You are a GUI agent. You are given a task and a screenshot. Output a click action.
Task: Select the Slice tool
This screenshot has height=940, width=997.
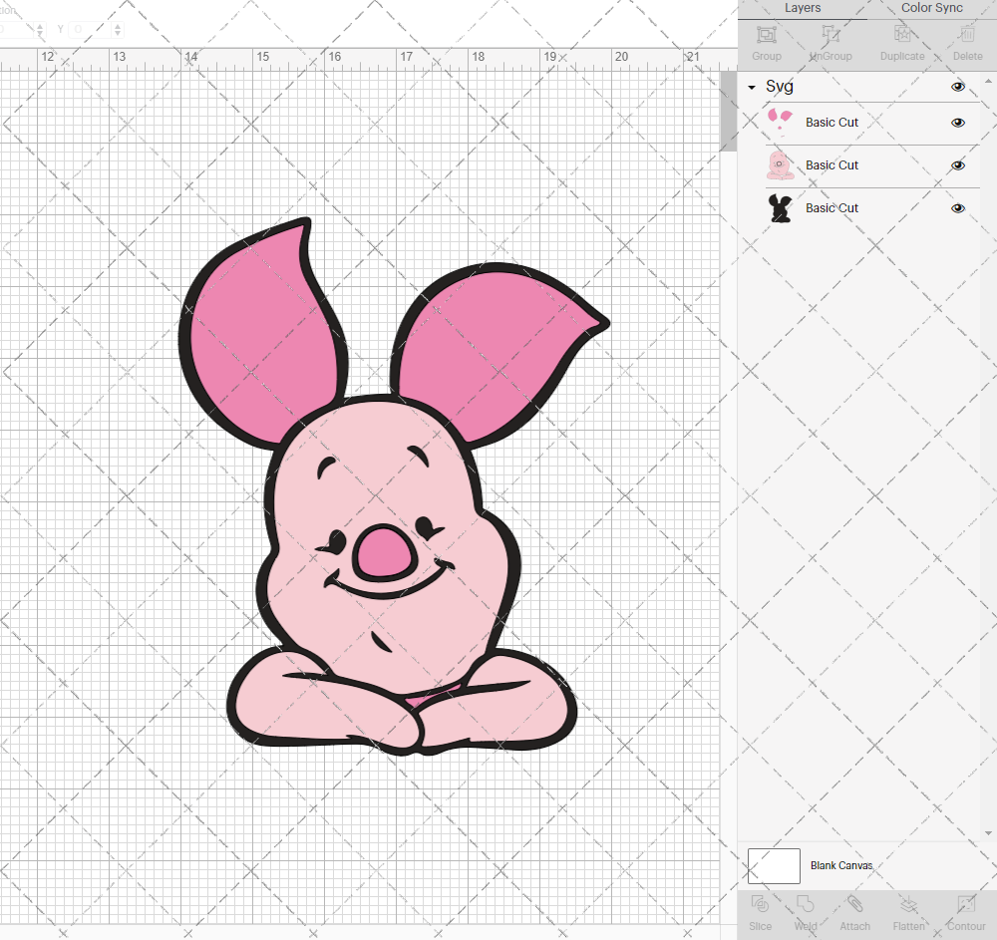[x=760, y=904]
